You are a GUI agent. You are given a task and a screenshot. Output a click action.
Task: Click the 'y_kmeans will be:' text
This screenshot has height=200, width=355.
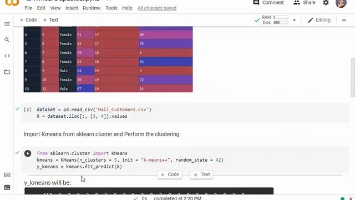[48, 183]
